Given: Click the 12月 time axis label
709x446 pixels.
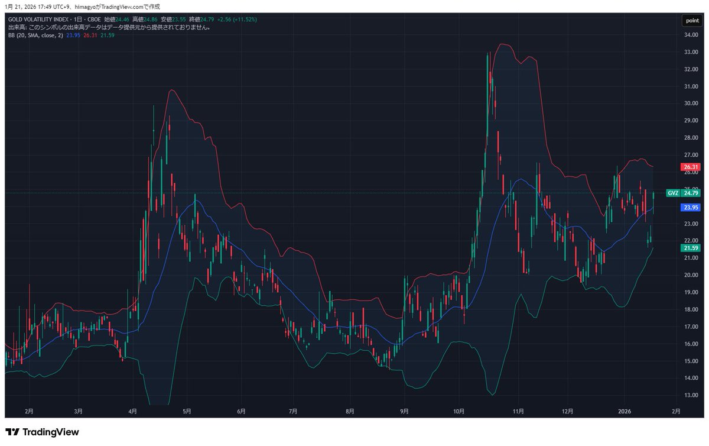Looking at the screenshot, I should [x=568, y=410].
